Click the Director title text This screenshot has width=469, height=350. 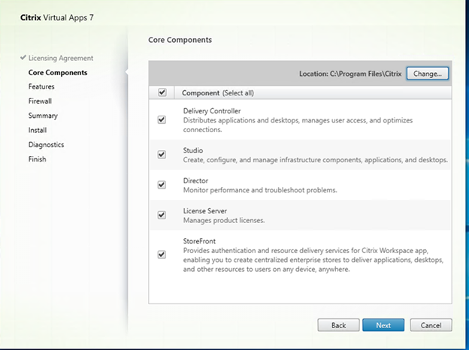195,180
